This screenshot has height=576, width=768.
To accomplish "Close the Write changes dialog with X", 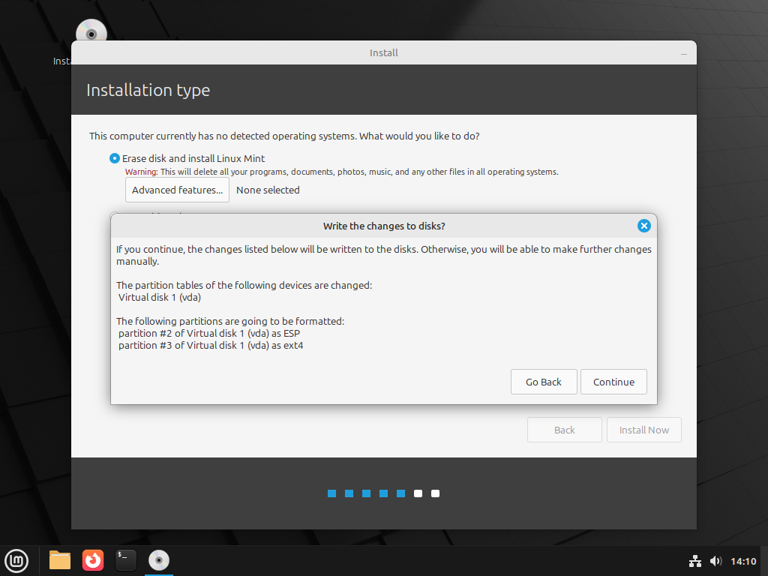I will point(643,226).
